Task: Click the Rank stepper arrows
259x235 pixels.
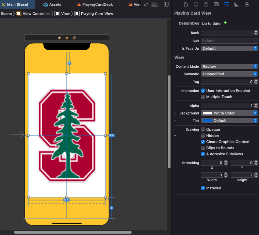Action: click(256, 33)
